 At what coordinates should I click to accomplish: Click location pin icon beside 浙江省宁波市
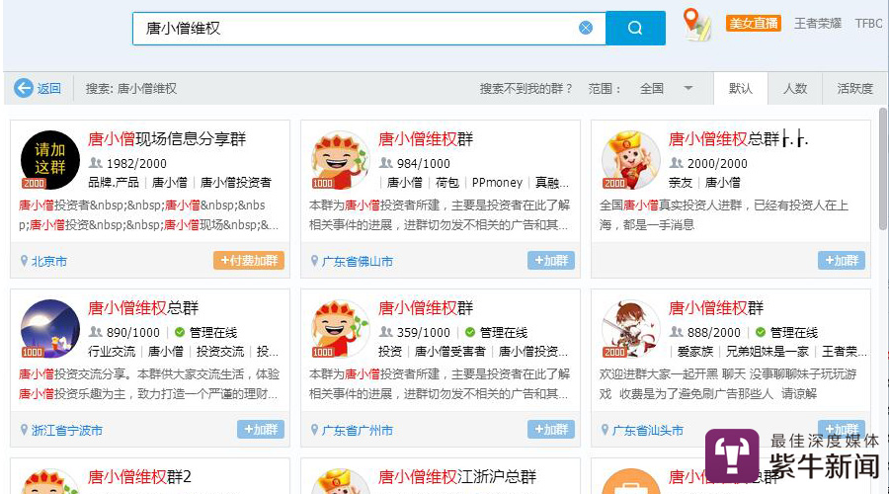pos(24,430)
